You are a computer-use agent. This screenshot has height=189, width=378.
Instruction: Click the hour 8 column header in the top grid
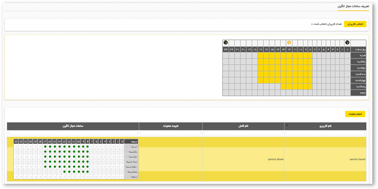coord(310,49)
